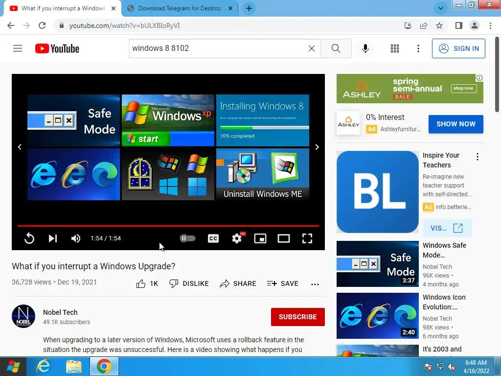501x376 pixels.
Task: Bookmark this page with the star
Action: coord(439,25)
